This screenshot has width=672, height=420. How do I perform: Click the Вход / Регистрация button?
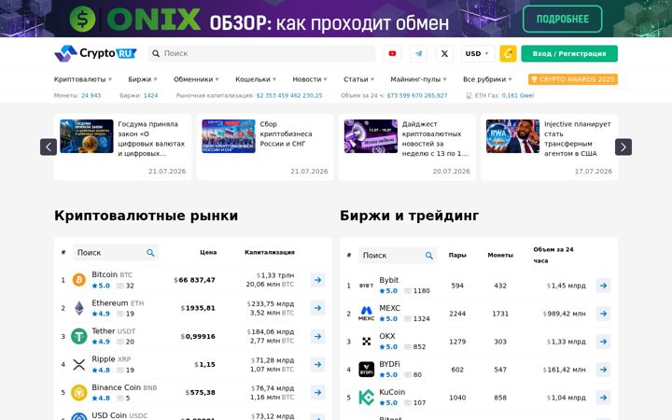(569, 53)
